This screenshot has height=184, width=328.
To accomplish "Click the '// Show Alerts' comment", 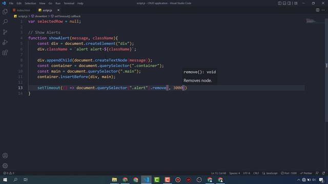I will pos(44,33).
